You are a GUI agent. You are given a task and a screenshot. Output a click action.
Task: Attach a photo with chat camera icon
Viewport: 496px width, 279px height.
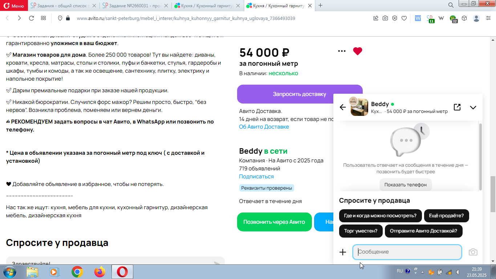pyautogui.click(x=473, y=252)
